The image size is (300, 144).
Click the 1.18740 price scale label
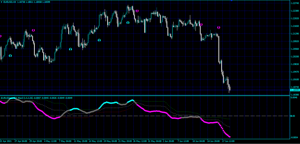(x=295, y=87)
